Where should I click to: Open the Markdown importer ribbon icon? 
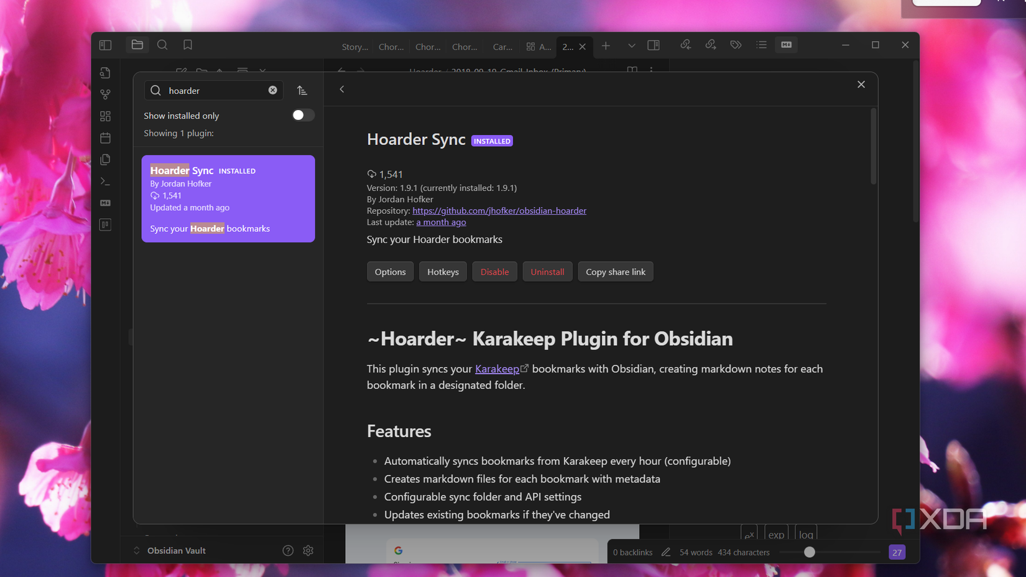pyautogui.click(x=105, y=203)
